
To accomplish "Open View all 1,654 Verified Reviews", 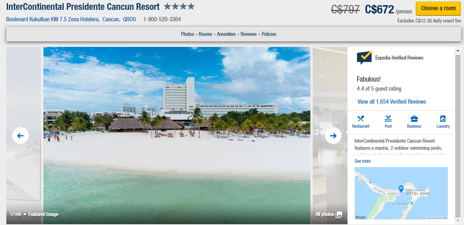I will coord(391,102).
